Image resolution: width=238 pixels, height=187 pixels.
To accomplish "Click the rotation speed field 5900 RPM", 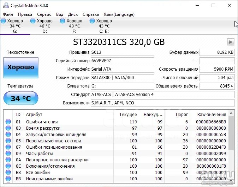I will click(x=217, y=69).
